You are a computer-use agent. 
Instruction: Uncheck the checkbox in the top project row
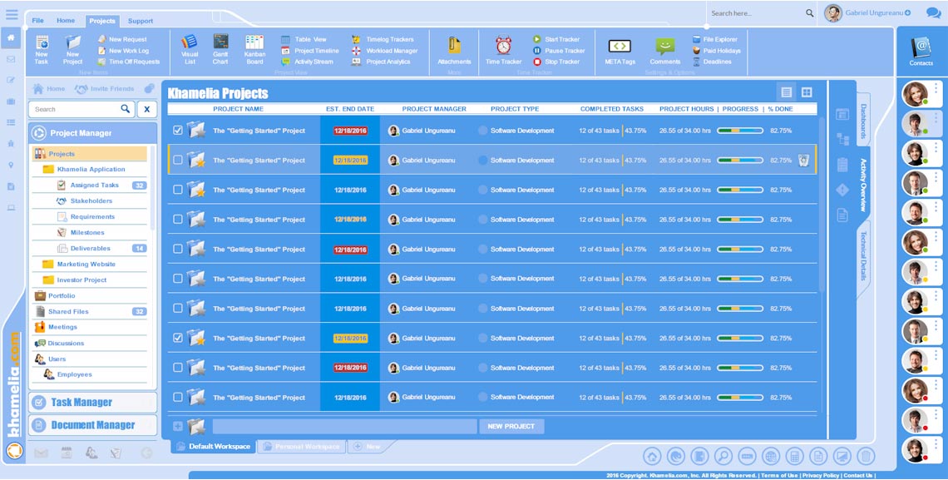point(178,130)
